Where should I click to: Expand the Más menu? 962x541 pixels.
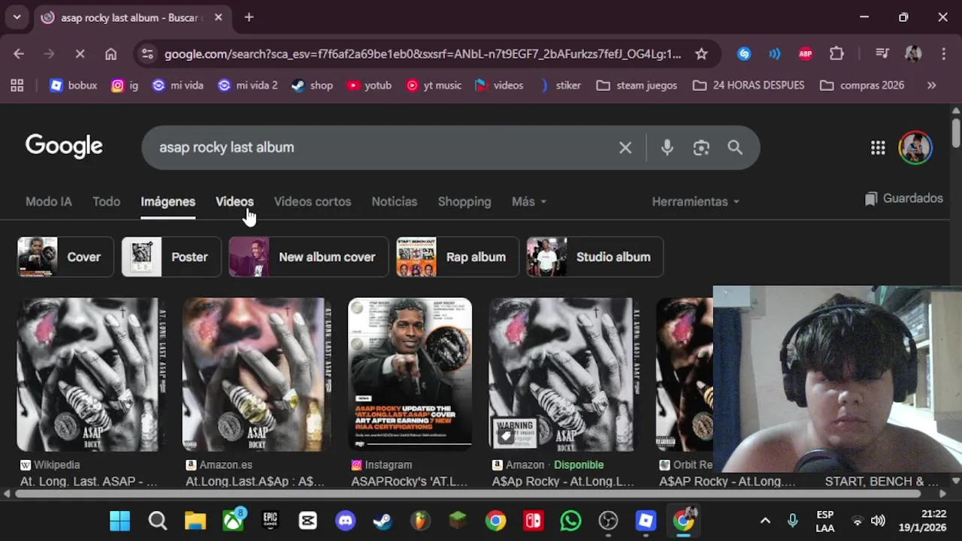[x=529, y=201]
